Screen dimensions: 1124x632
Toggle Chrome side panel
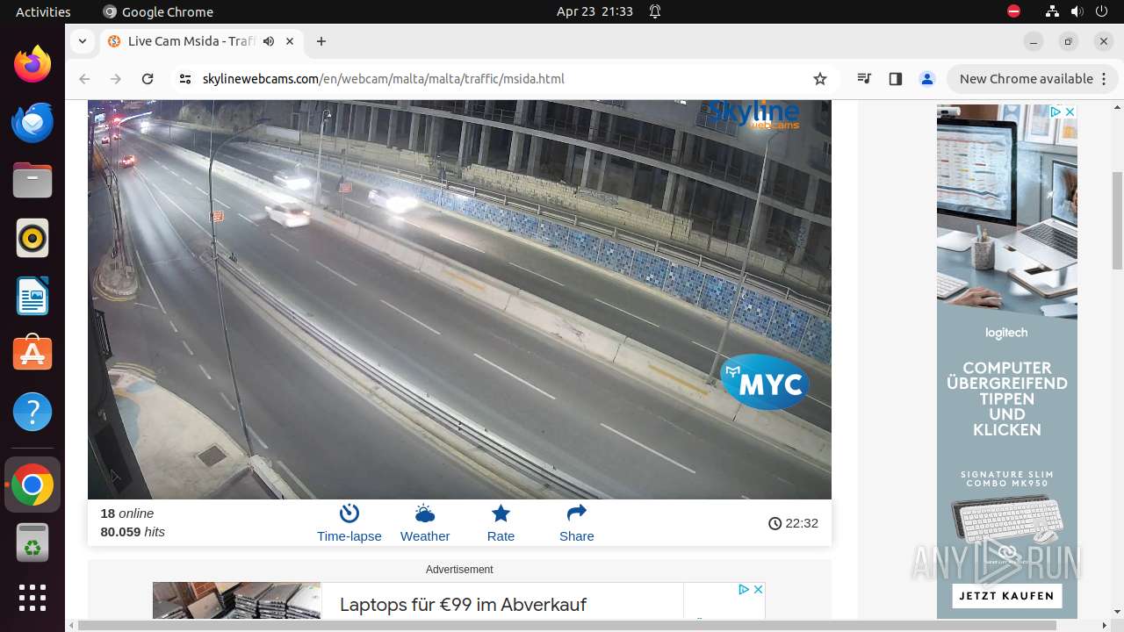point(895,79)
